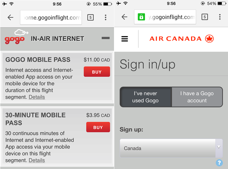Click the blue help question mark icon
This screenshot has width=228, height=169.
(219, 163)
